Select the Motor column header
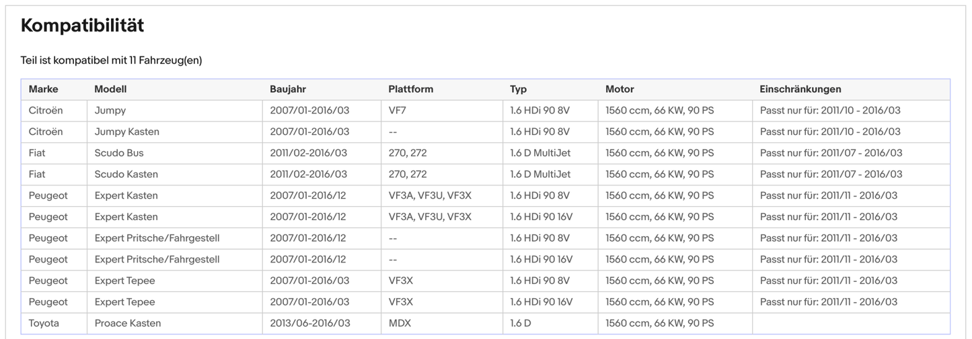The image size is (972, 339). [620, 89]
